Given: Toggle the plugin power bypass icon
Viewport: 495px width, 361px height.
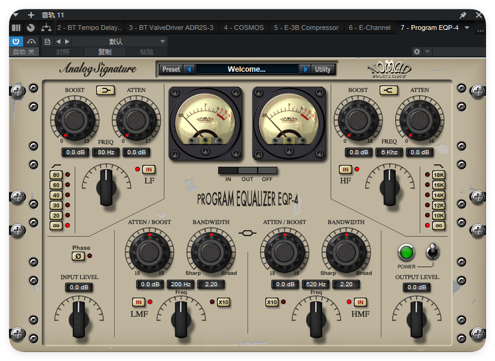Looking at the screenshot, I should (x=16, y=41).
